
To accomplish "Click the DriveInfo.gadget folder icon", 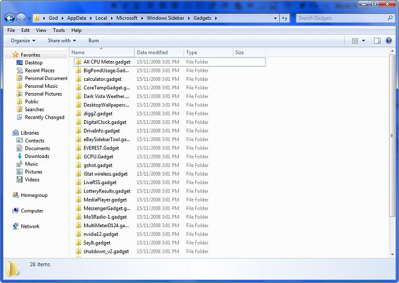I will pyautogui.click(x=79, y=131).
